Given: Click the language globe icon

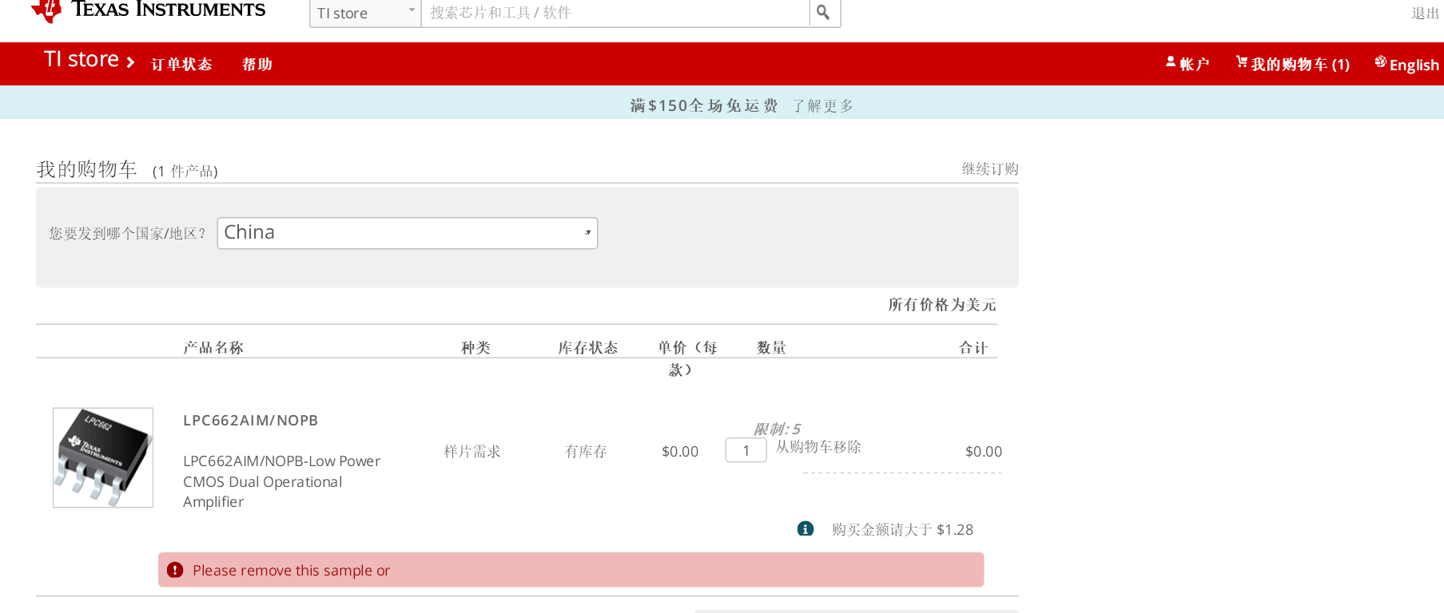Looking at the screenshot, I should pos(1380,62).
